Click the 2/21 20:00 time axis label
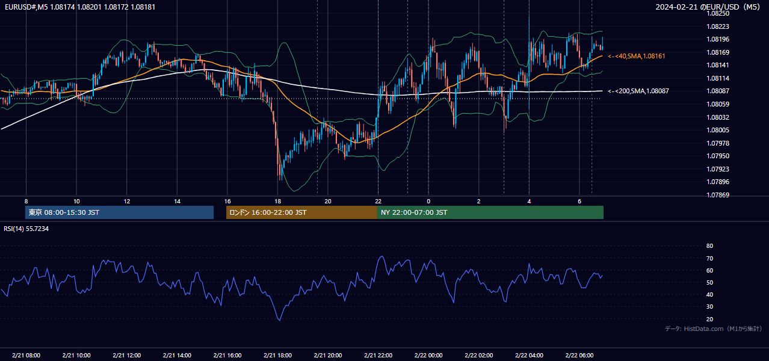The height and width of the screenshot is (361, 769). coord(327,356)
